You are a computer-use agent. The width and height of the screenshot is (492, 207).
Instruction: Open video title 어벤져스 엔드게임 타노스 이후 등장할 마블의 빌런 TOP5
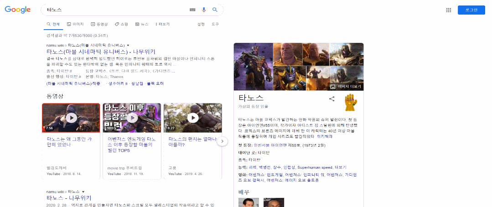pos(132,145)
